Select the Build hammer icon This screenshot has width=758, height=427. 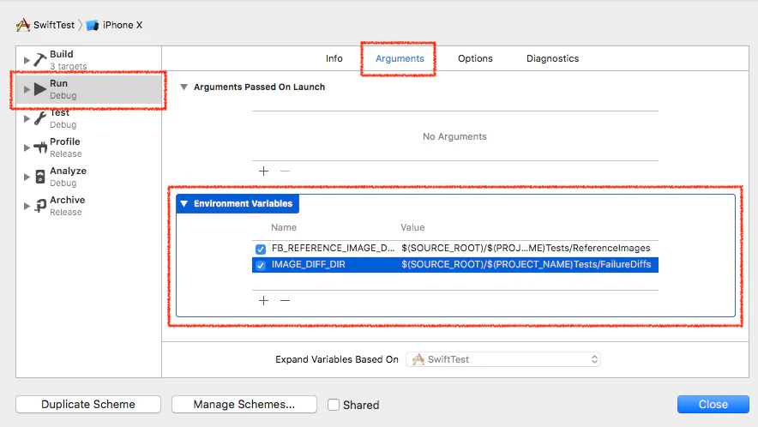pyautogui.click(x=40, y=59)
